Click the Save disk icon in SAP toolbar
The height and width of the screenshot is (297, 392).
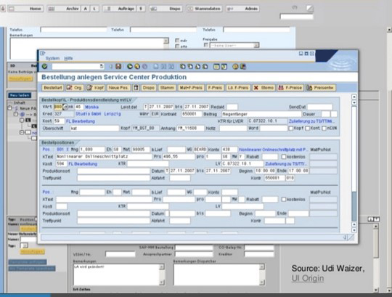coord(118,67)
